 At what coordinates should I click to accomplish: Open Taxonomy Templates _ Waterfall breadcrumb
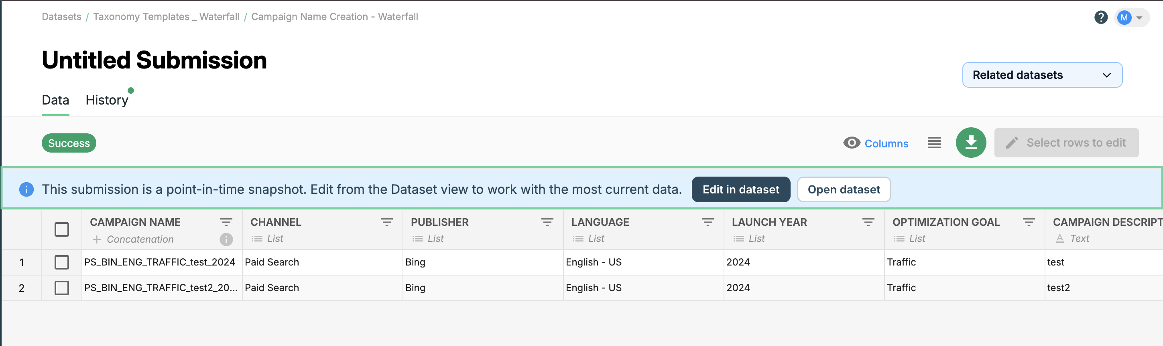[166, 17]
